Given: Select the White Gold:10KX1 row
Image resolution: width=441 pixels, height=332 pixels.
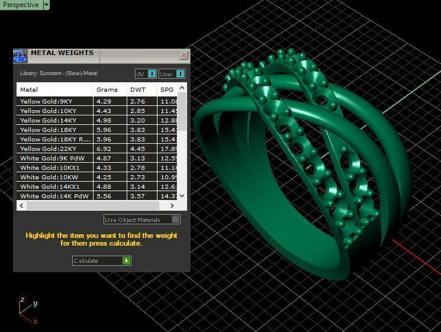Looking at the screenshot, I should point(97,167).
